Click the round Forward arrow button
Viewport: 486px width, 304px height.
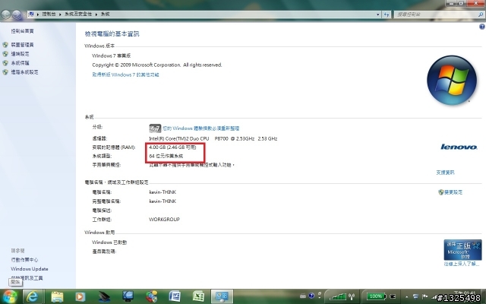click(17, 14)
